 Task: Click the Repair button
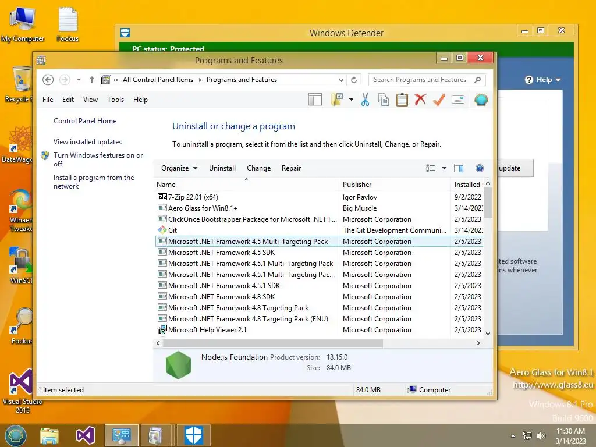click(291, 168)
